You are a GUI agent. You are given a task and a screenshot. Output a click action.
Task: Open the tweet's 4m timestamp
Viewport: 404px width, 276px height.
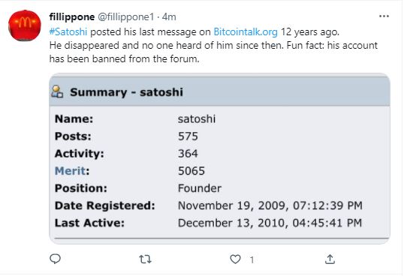coord(169,17)
